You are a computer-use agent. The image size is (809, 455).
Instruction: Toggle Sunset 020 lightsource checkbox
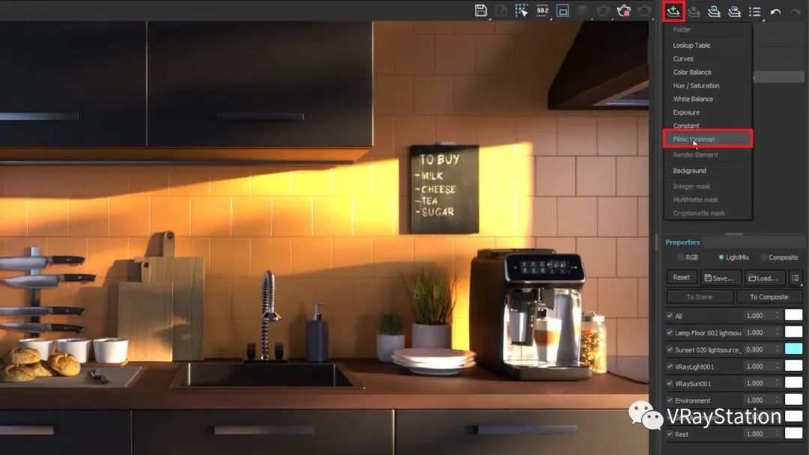[x=670, y=350]
